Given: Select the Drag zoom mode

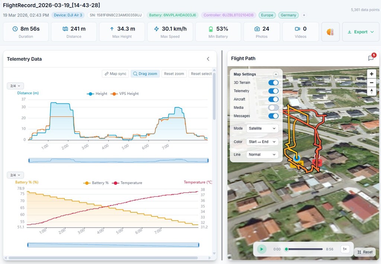Looking at the screenshot, I should [x=145, y=74].
